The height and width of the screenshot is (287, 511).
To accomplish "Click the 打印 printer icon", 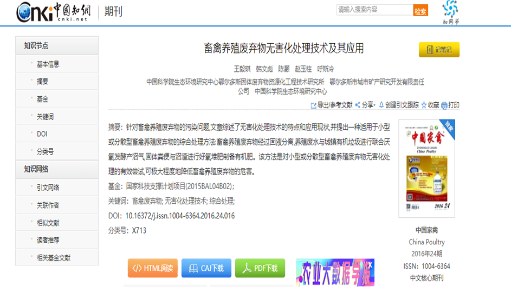I will (444, 105).
